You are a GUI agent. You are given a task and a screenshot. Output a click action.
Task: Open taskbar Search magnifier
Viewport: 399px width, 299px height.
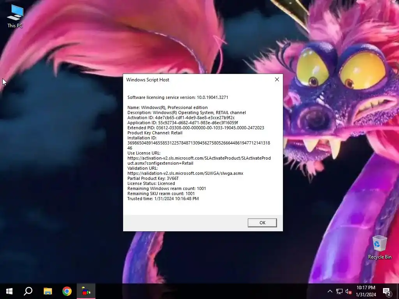[28, 291]
